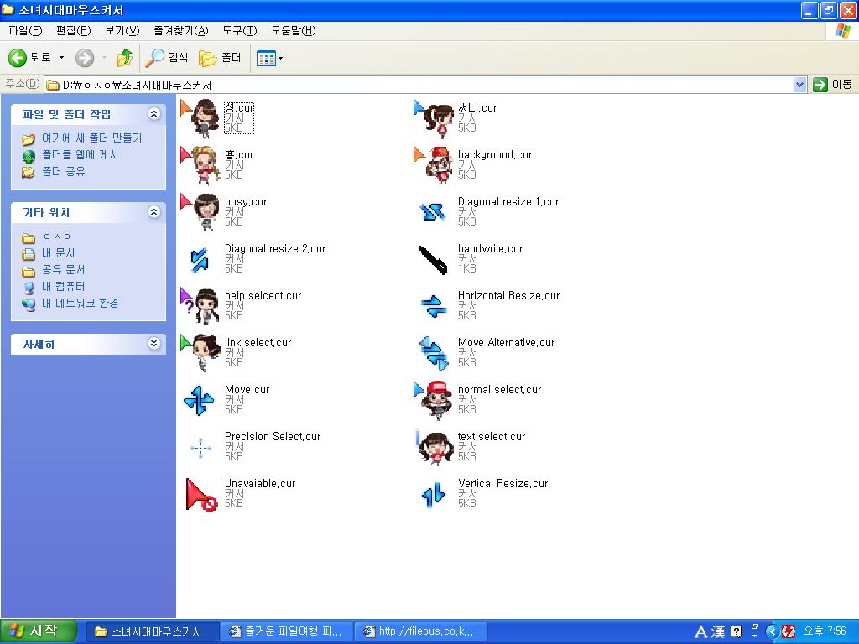The height and width of the screenshot is (644, 859).
Task: Open the address bar dropdown arrow
Action: 799,85
